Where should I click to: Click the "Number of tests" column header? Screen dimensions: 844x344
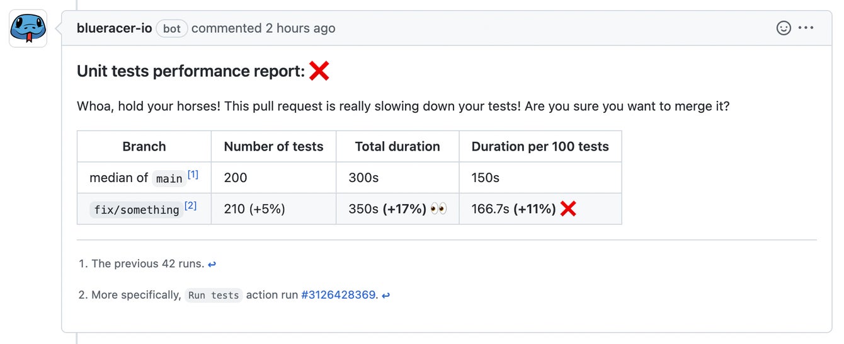(x=273, y=147)
